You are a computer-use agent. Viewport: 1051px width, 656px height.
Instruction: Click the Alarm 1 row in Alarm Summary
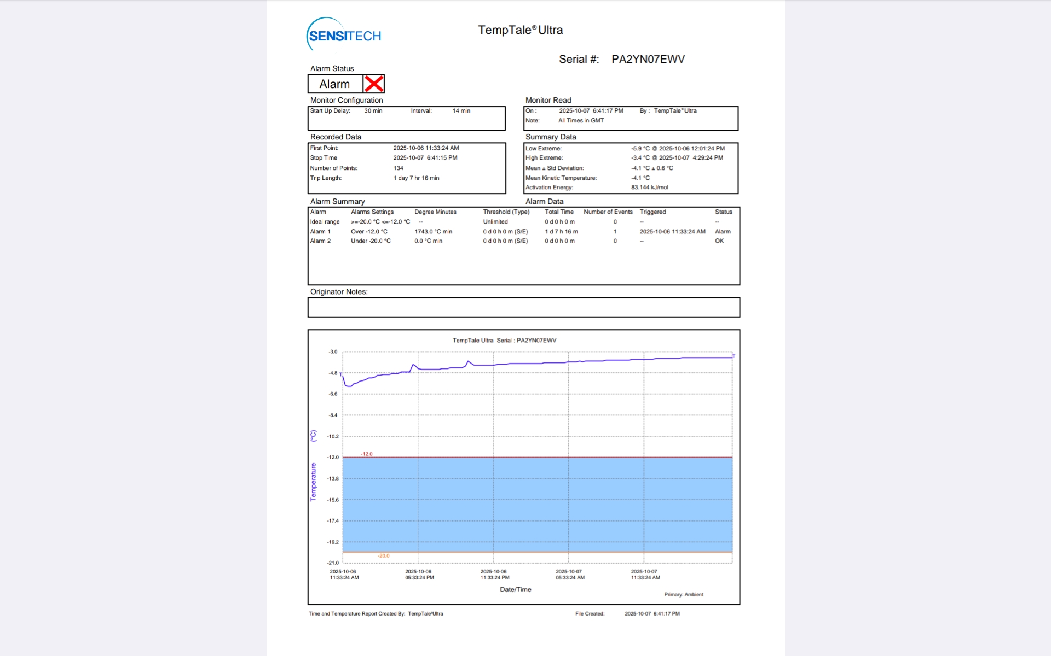(x=321, y=232)
